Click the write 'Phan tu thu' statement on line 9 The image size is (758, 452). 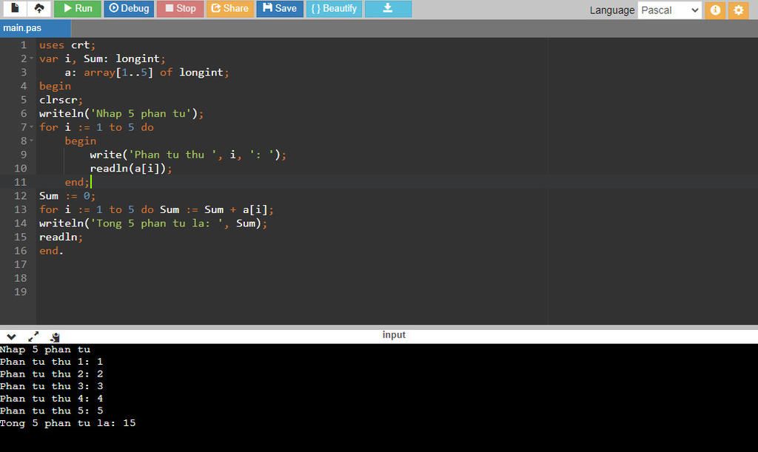pos(187,155)
